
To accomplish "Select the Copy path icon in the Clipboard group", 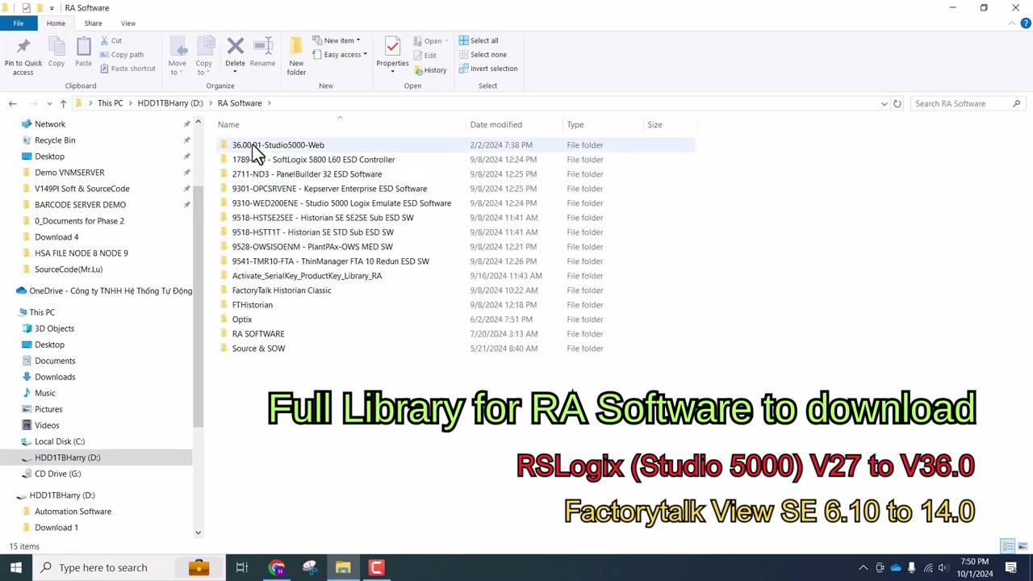I will point(127,54).
